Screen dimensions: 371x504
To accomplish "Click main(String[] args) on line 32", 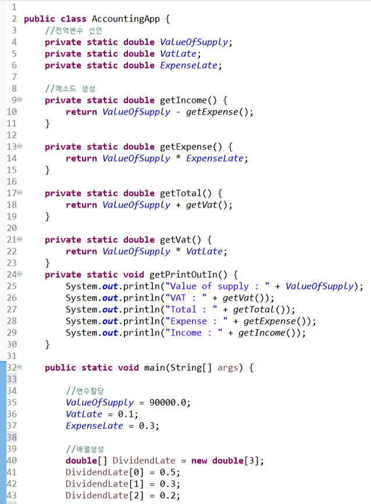I will tap(194, 367).
